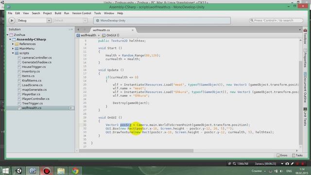Click the search field 'Press Control+, to search'
The image size is (311, 175).
tap(276, 20)
